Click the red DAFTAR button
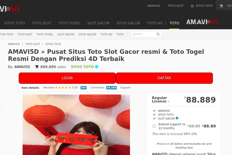This screenshot has width=232, height=155. 164,78
